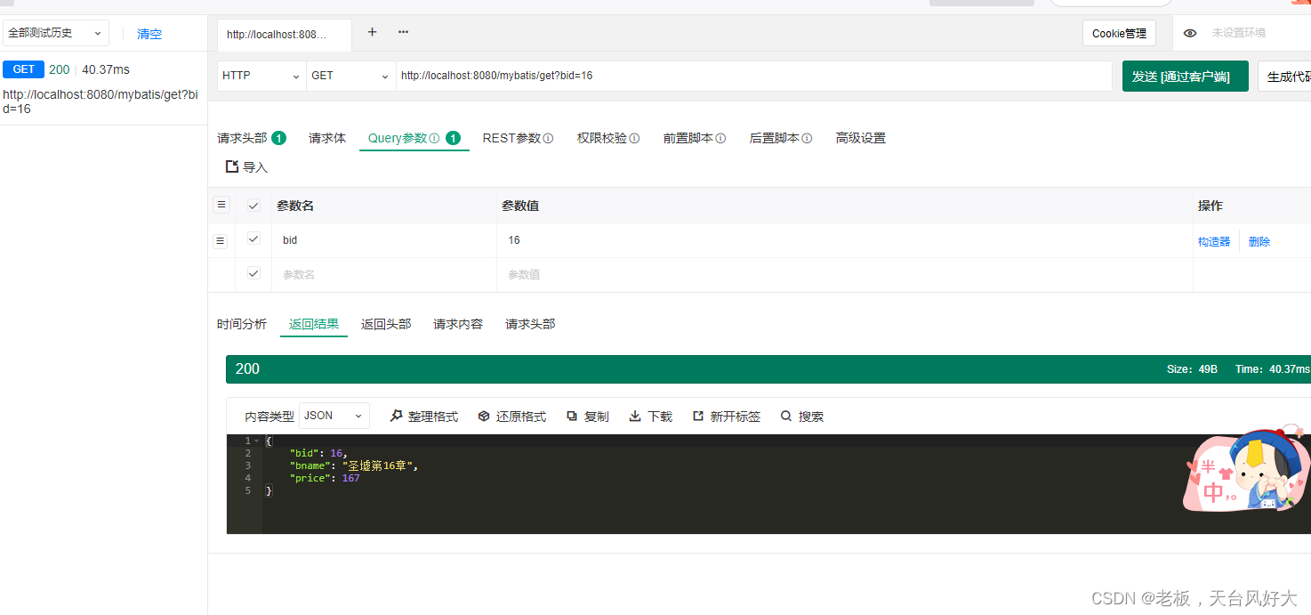Screen dimensions: 1311x615
Task: Open the GET 200 history entry
Action: (x=103, y=88)
